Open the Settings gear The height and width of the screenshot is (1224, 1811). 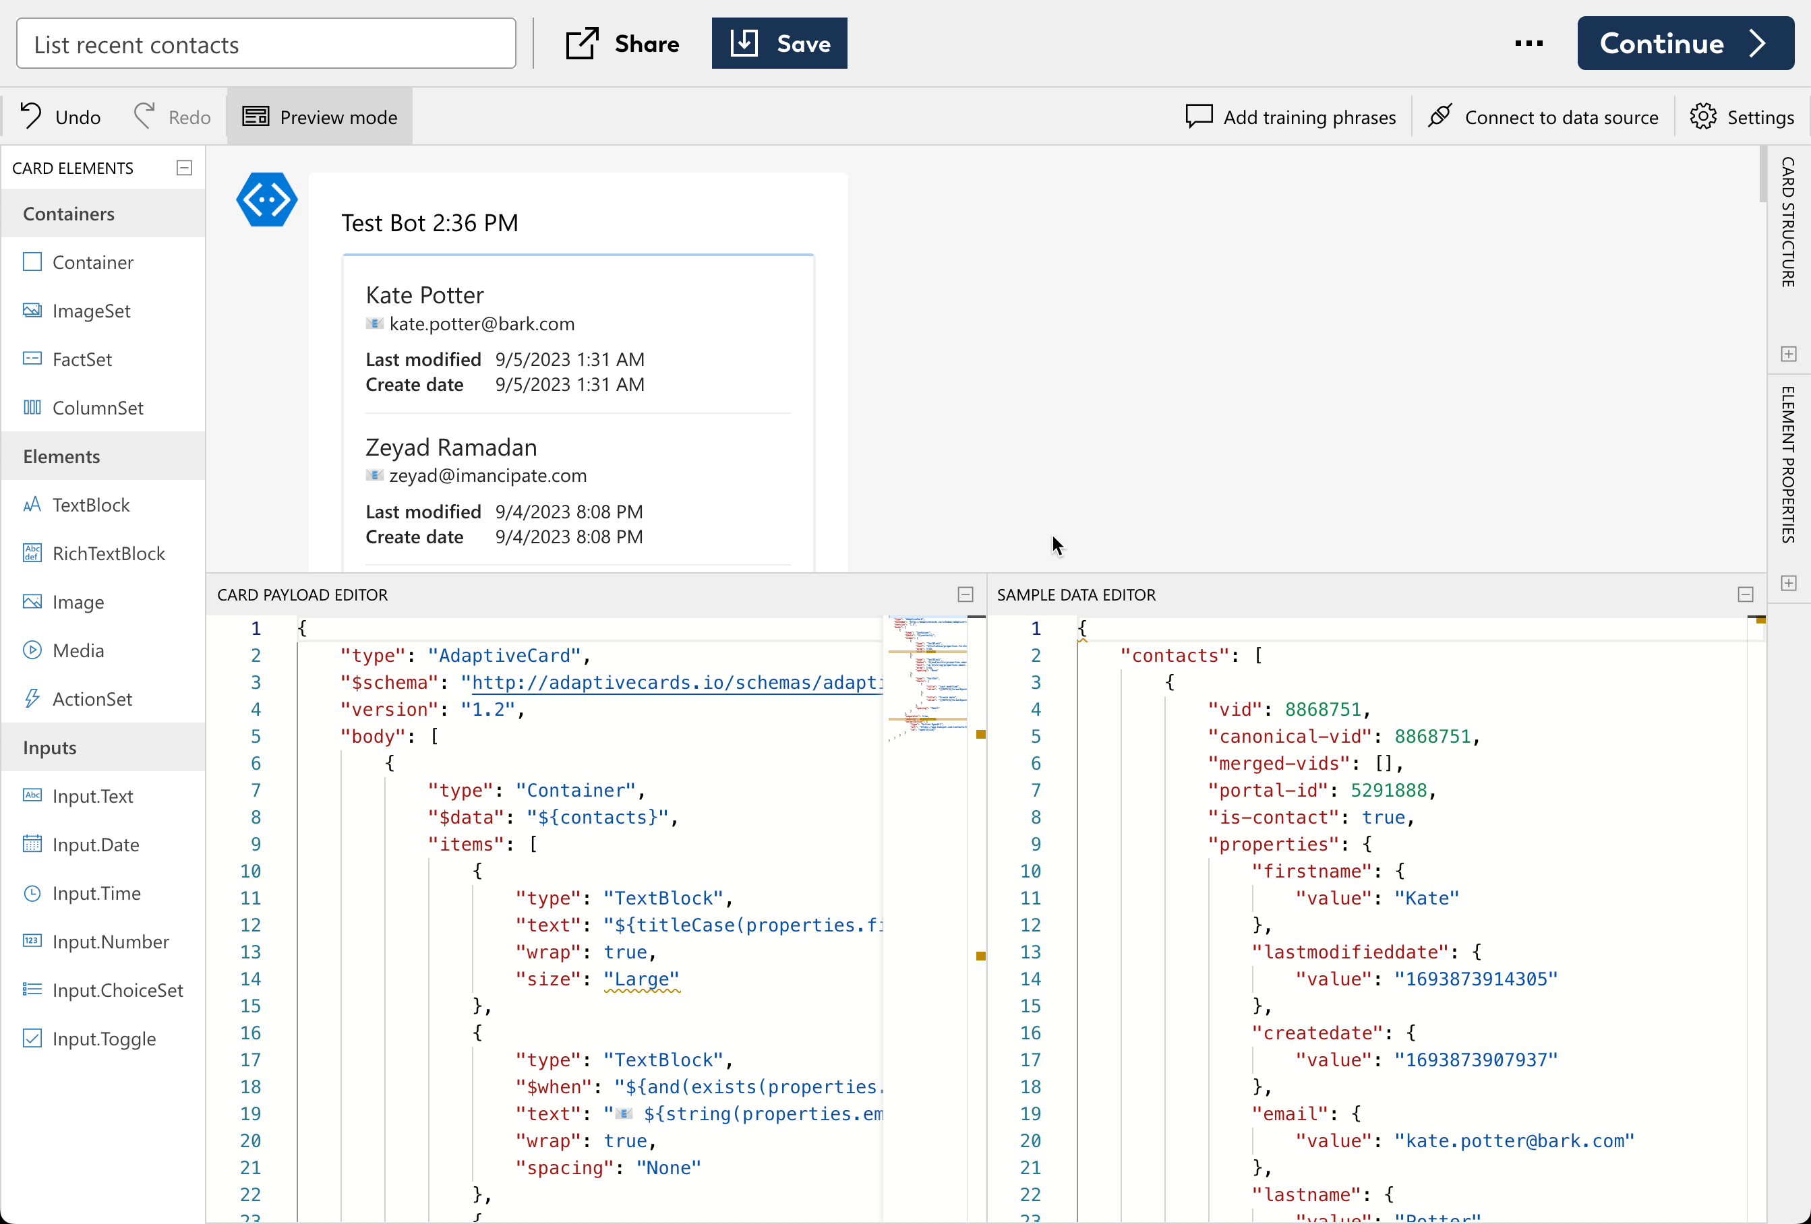(x=1742, y=117)
